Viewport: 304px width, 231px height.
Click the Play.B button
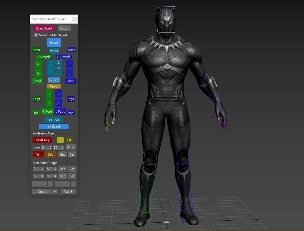click(x=68, y=192)
